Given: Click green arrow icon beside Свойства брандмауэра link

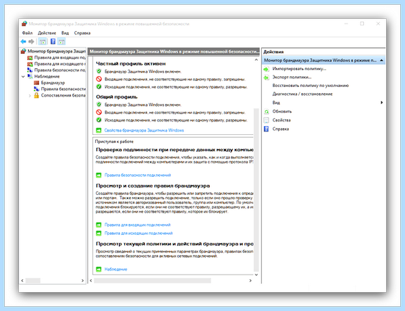Looking at the screenshot, I should pos(99,130).
